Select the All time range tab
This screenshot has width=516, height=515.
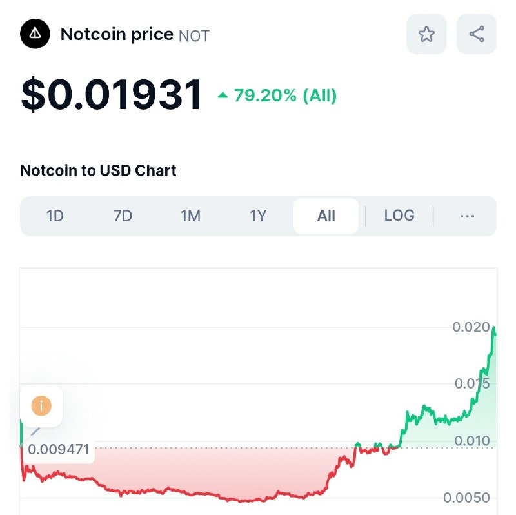tap(326, 216)
